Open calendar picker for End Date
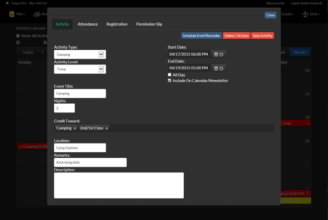Screen dimensions: 328x220 (216, 68)
